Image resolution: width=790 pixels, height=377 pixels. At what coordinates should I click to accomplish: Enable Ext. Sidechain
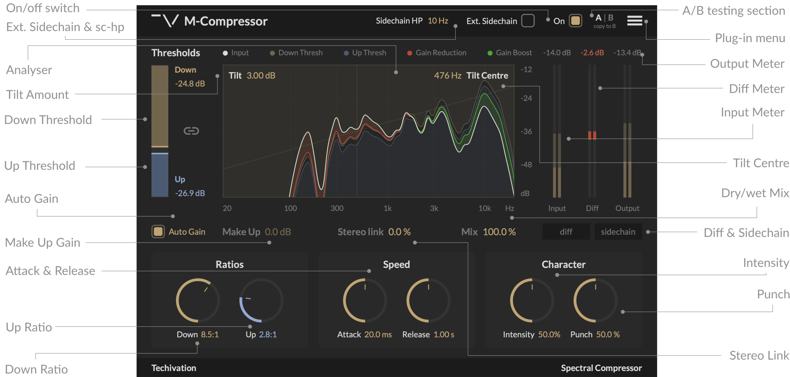527,21
